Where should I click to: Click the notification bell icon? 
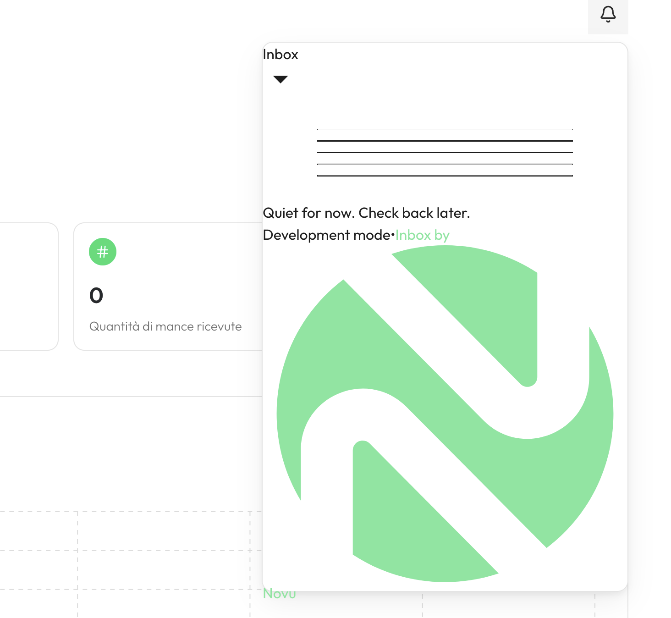608,14
